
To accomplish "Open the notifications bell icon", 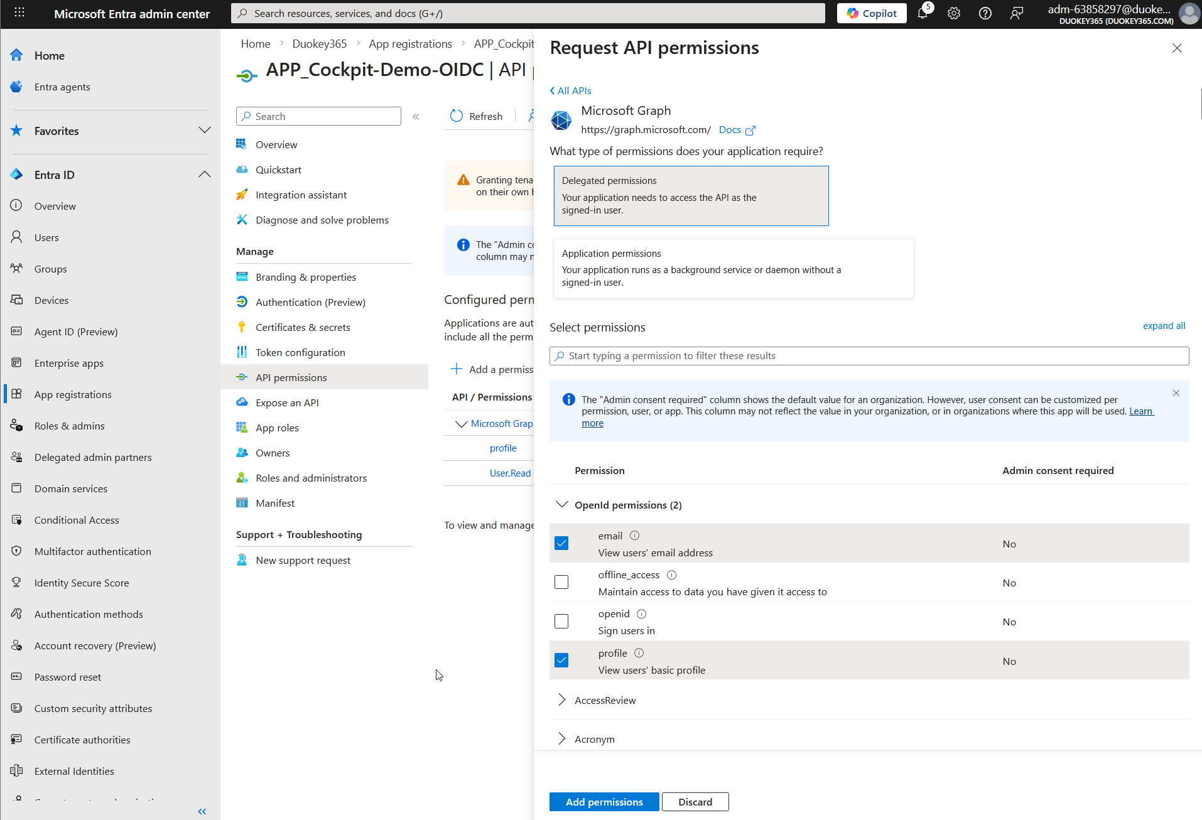I will 923,13.
